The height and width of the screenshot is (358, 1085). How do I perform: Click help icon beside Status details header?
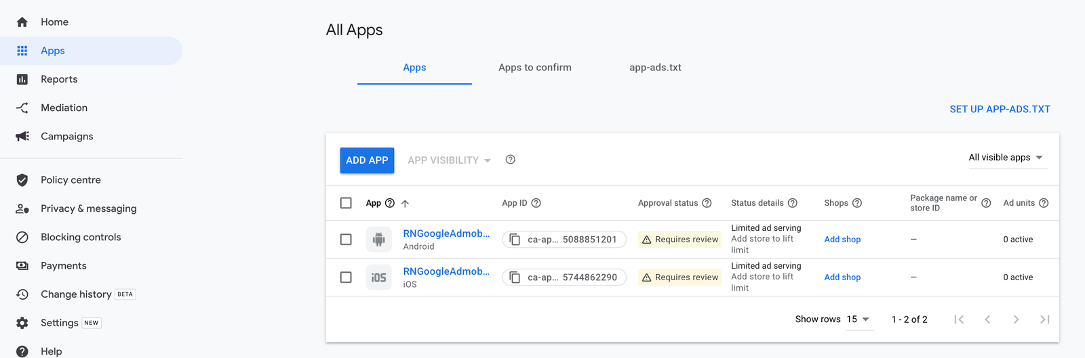793,203
